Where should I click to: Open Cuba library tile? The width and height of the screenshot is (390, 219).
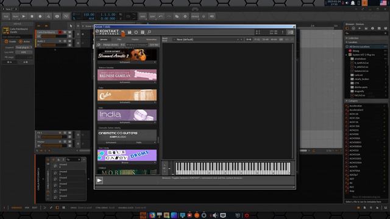[127, 95]
